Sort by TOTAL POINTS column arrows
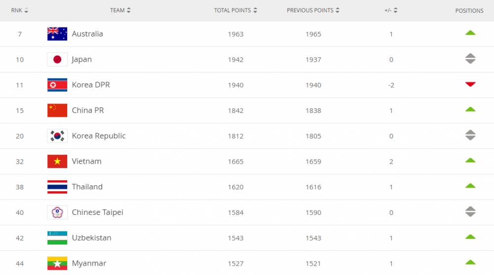 pyautogui.click(x=255, y=10)
